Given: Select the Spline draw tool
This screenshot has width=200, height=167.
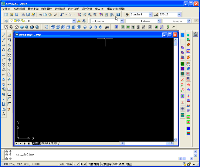Looking at the screenshot, I should coord(4,75).
